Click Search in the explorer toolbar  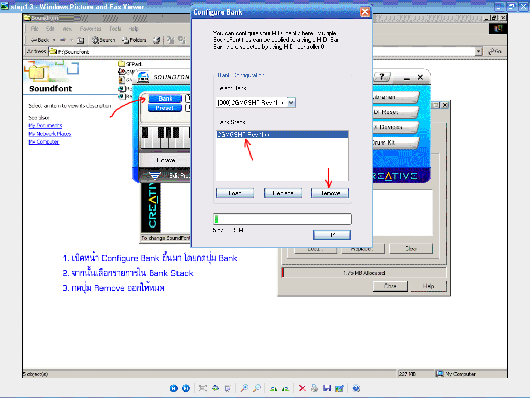click(104, 40)
